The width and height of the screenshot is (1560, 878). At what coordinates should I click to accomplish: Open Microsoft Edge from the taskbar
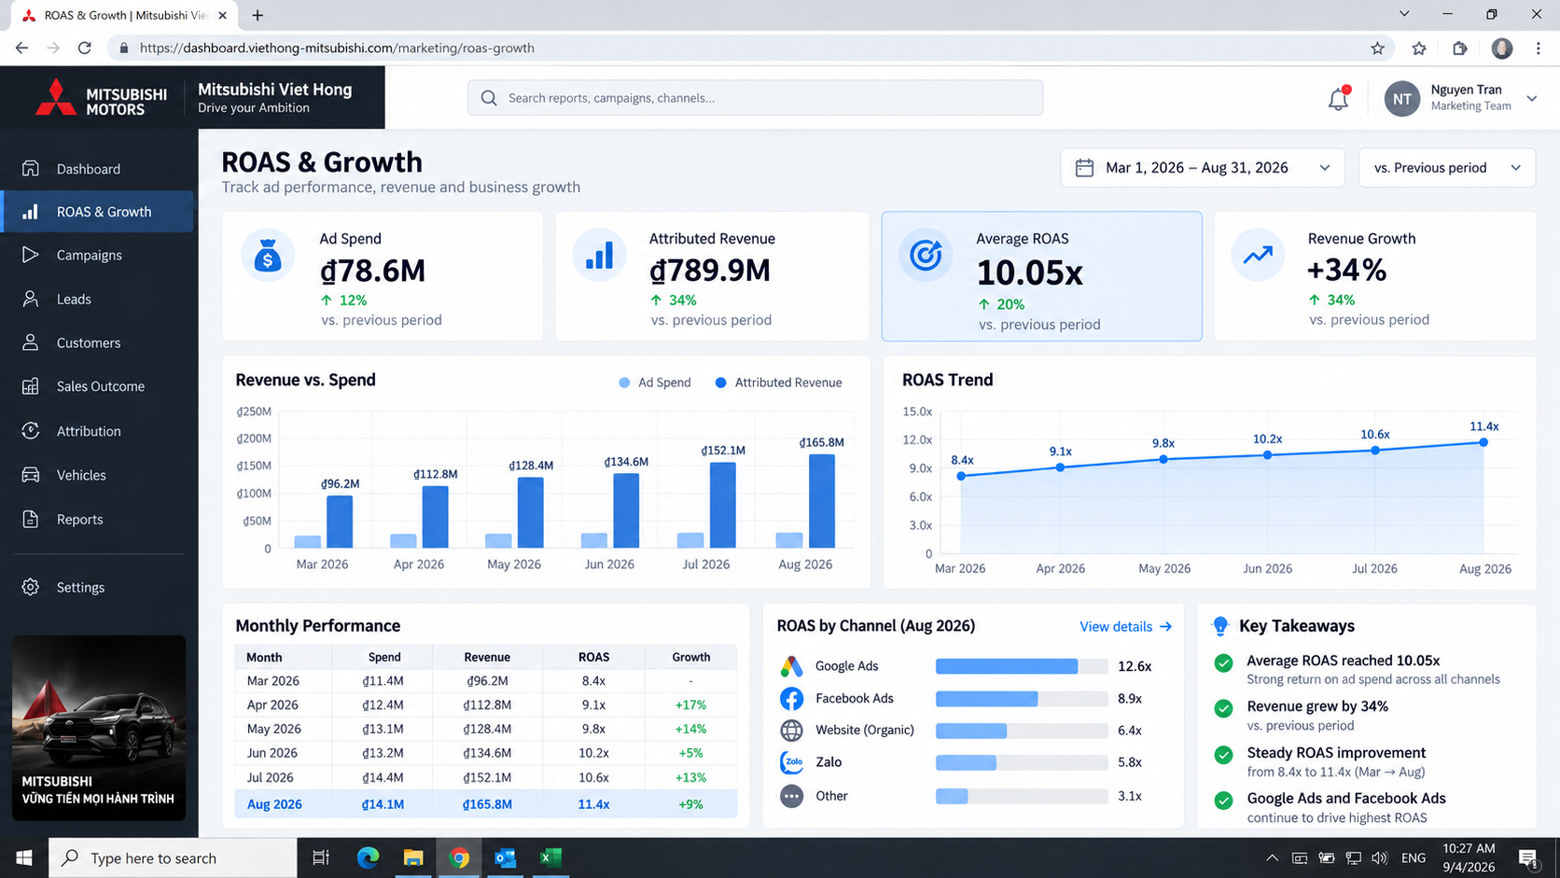click(x=368, y=857)
